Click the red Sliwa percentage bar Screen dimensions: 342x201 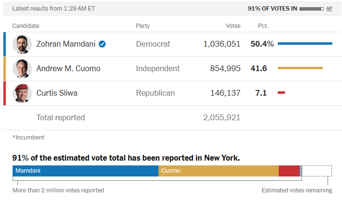tap(281, 93)
